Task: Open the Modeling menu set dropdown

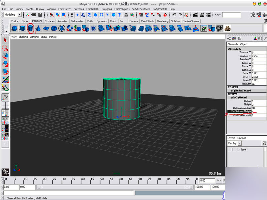Action: (x=19, y=15)
